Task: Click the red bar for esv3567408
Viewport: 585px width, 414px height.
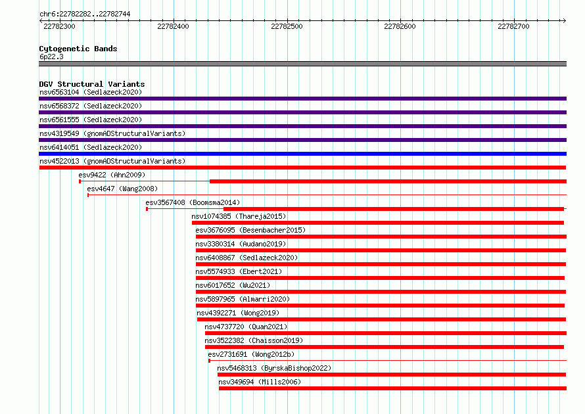Action: (394, 209)
